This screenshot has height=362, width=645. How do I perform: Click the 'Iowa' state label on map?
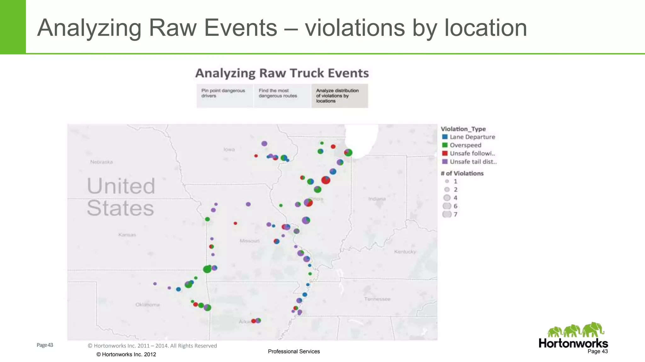point(229,149)
